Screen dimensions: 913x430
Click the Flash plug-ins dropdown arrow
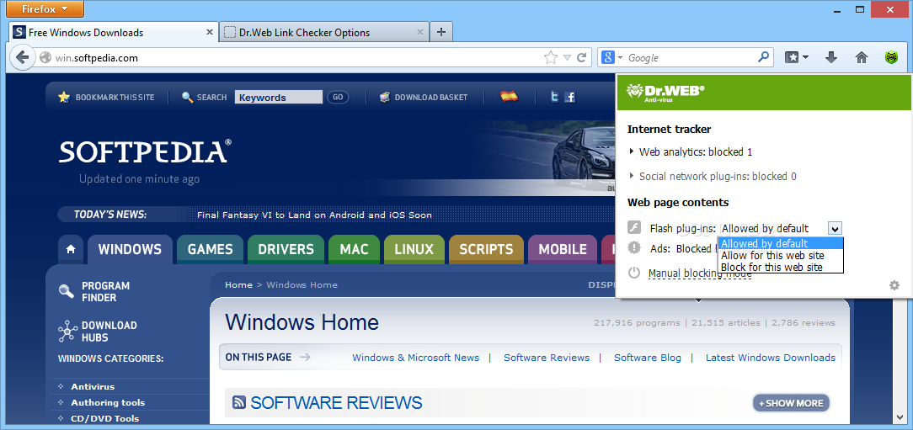(835, 228)
